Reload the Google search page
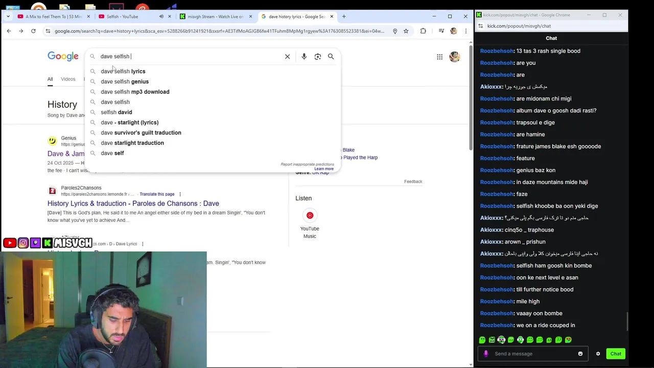 33,31
